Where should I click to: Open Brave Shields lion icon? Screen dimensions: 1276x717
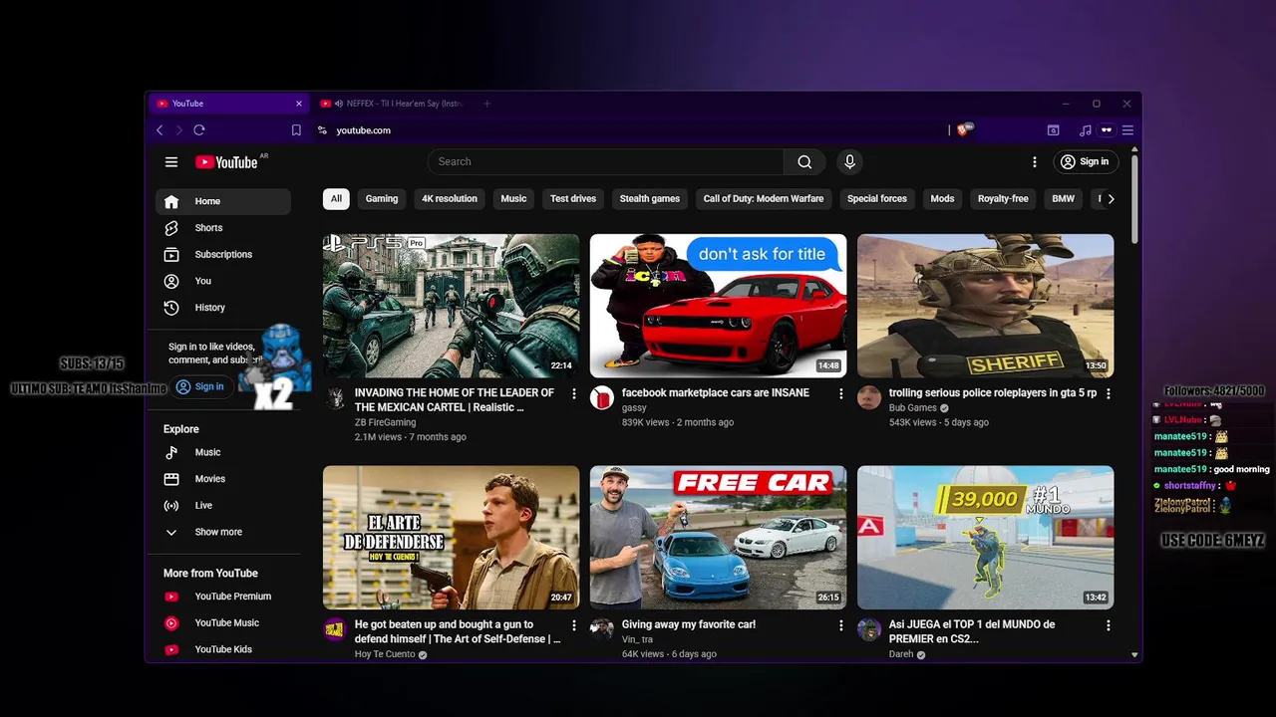pyautogui.click(x=964, y=129)
